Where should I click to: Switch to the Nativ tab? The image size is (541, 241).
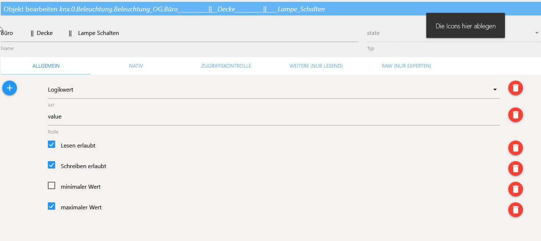click(136, 66)
